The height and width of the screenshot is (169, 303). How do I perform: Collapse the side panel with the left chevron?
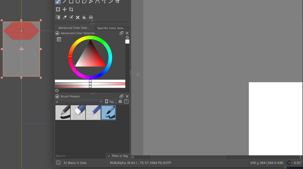(138, 74)
